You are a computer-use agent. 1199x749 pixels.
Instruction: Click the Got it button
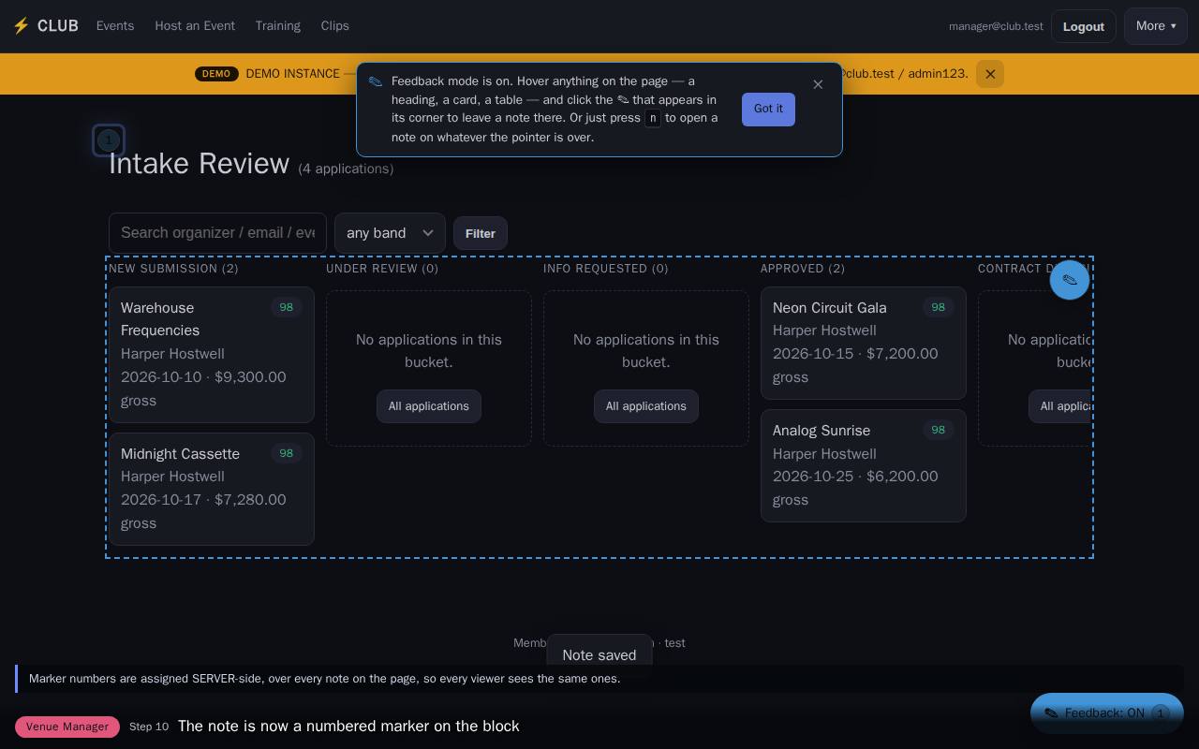click(768, 110)
